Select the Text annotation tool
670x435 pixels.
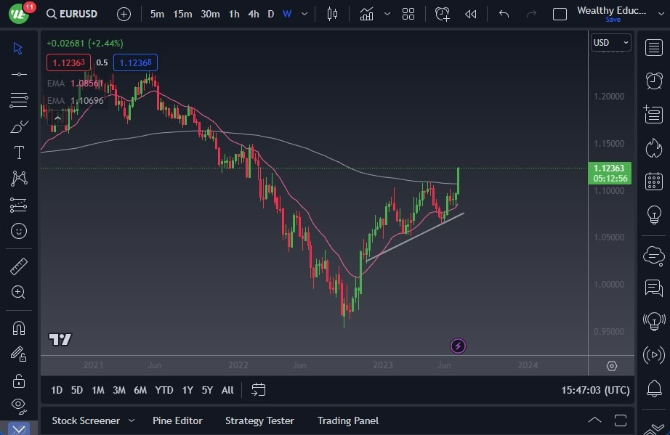(18, 152)
